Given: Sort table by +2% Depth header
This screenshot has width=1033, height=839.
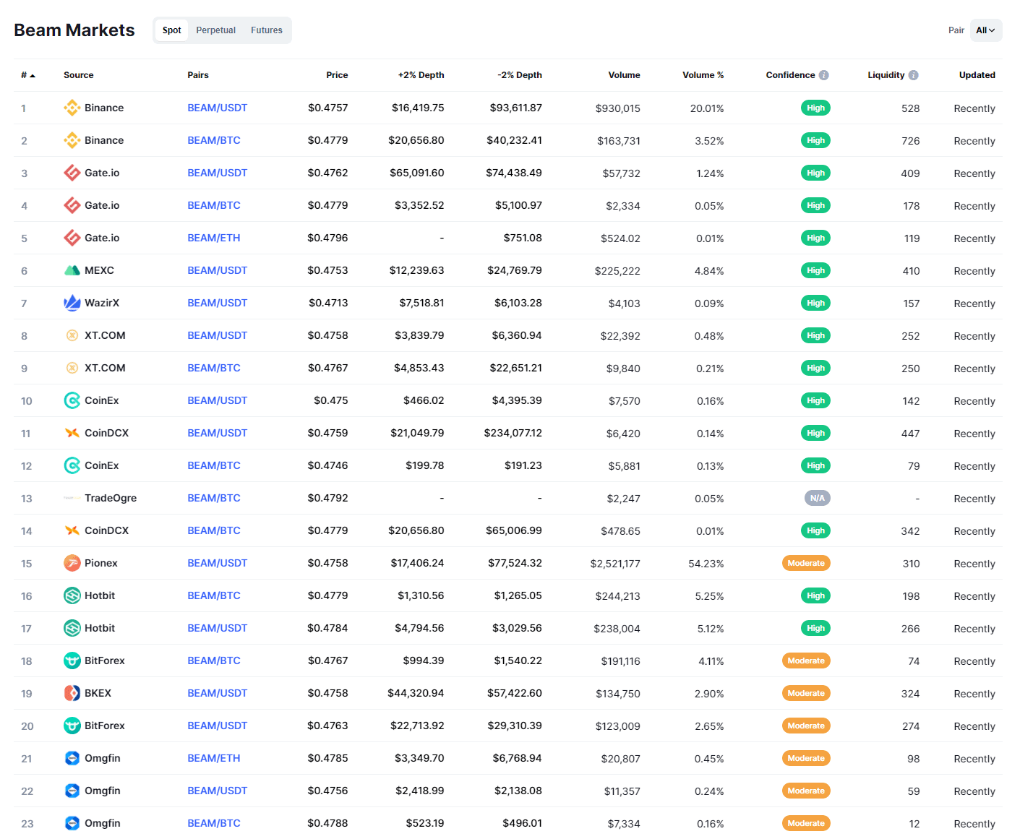Looking at the screenshot, I should coord(421,75).
